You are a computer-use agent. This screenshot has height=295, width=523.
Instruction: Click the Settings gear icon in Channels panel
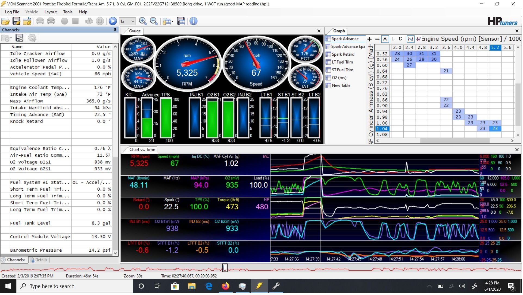click(32, 38)
